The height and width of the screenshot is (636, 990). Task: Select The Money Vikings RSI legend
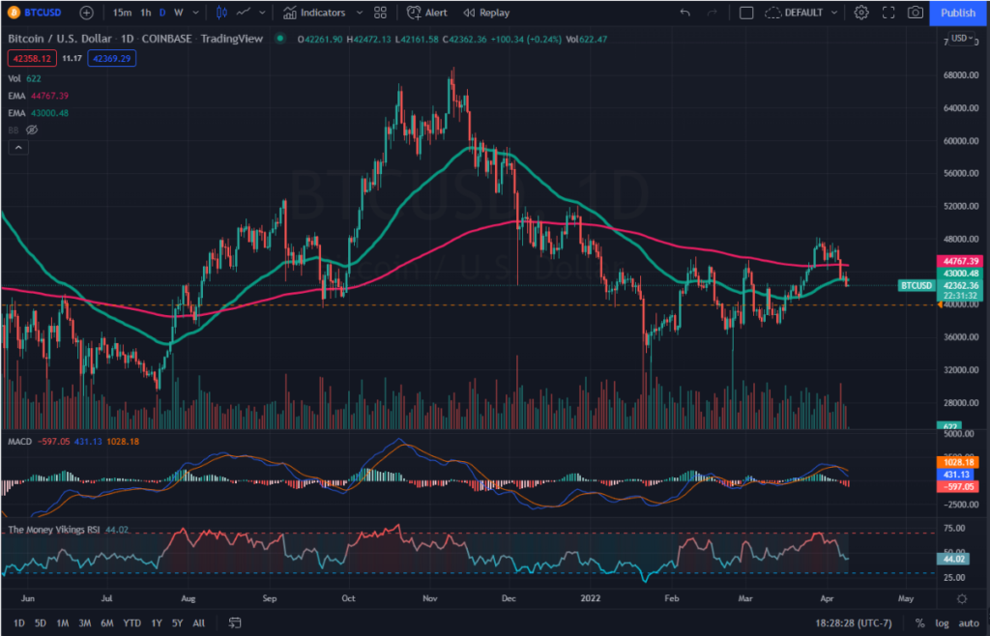[x=69, y=530]
